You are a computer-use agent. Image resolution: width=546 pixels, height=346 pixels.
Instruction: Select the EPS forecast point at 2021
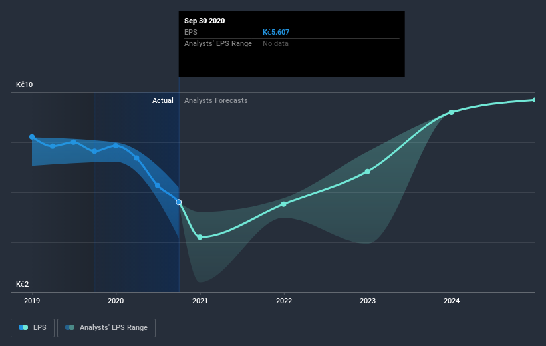pos(200,237)
